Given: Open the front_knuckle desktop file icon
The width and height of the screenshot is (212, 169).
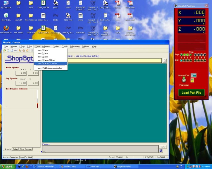Looking at the screenshot, I should (43, 5).
